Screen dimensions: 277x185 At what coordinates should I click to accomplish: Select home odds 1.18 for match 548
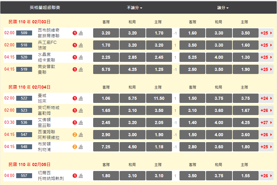159,147
